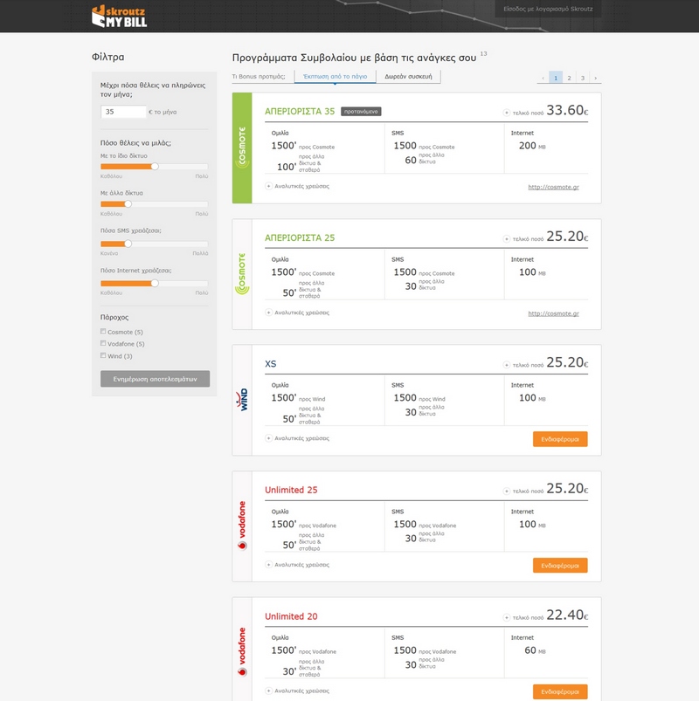
Task: Go to results page 3
Action: tap(582, 78)
